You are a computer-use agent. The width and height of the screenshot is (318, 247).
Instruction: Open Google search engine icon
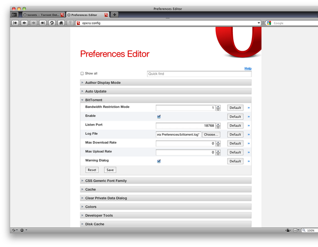[x=269, y=23]
